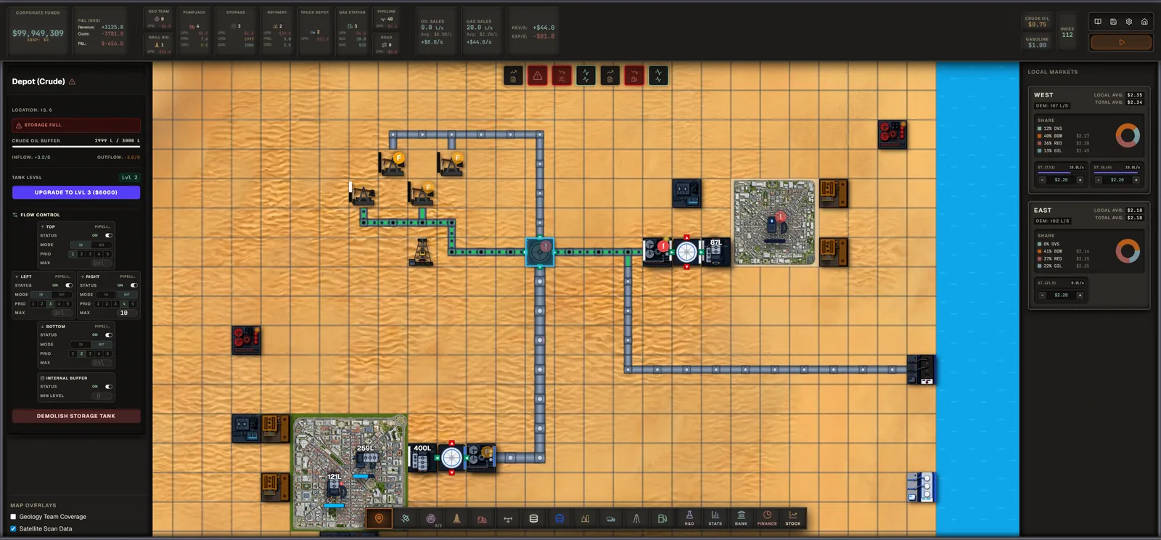Set Left flow priority to 3

click(x=51, y=303)
